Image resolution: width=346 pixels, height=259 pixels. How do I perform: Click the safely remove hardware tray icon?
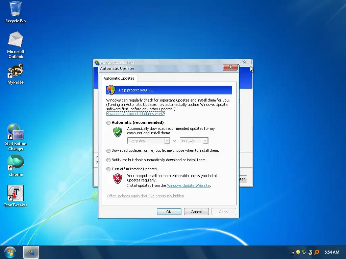[x=304, y=252]
